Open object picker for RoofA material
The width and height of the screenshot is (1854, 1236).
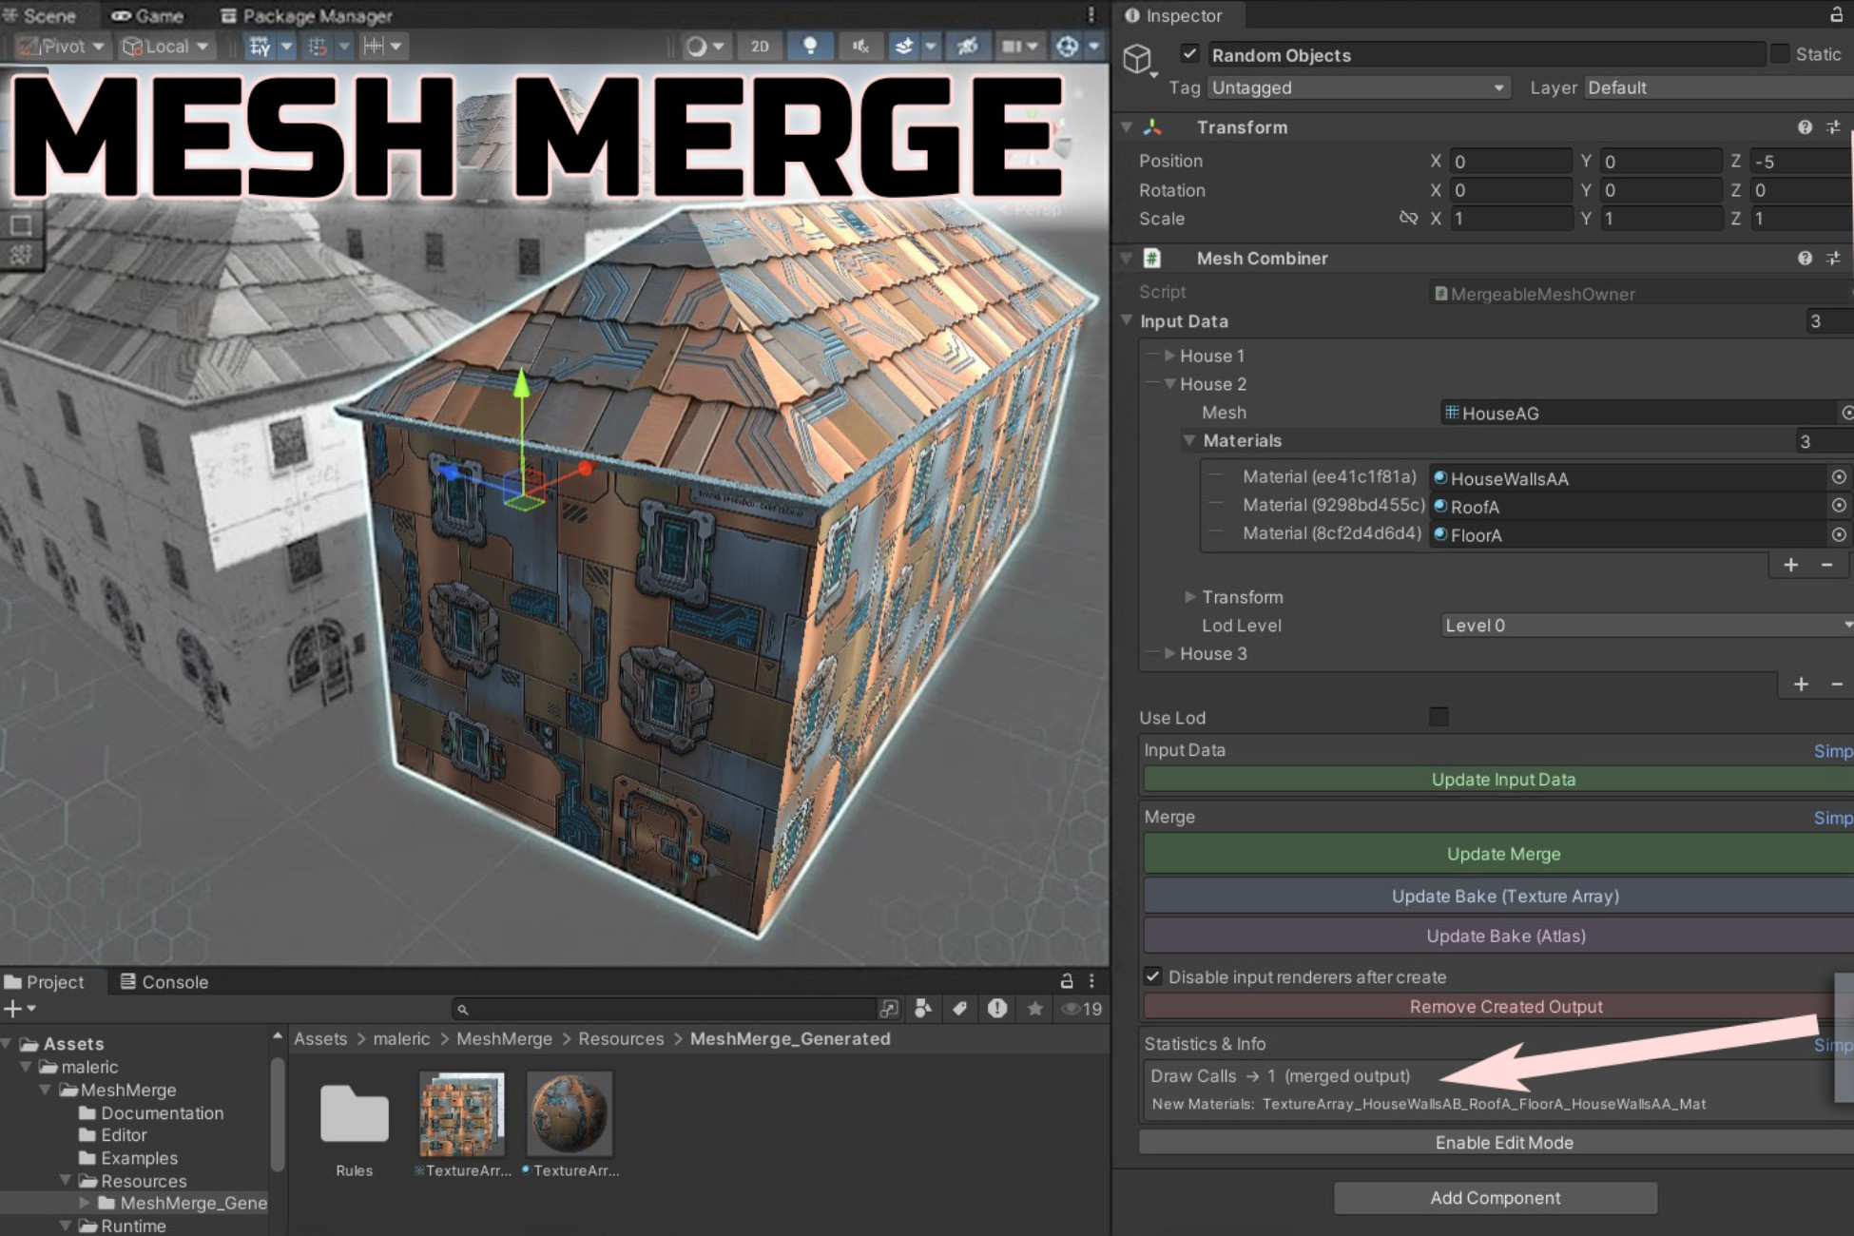1839,506
